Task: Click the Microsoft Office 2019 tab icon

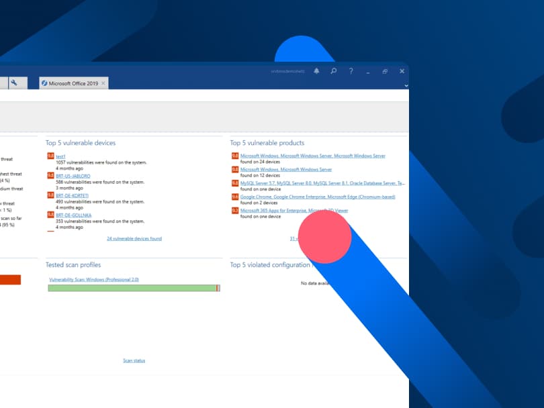Action: click(44, 83)
